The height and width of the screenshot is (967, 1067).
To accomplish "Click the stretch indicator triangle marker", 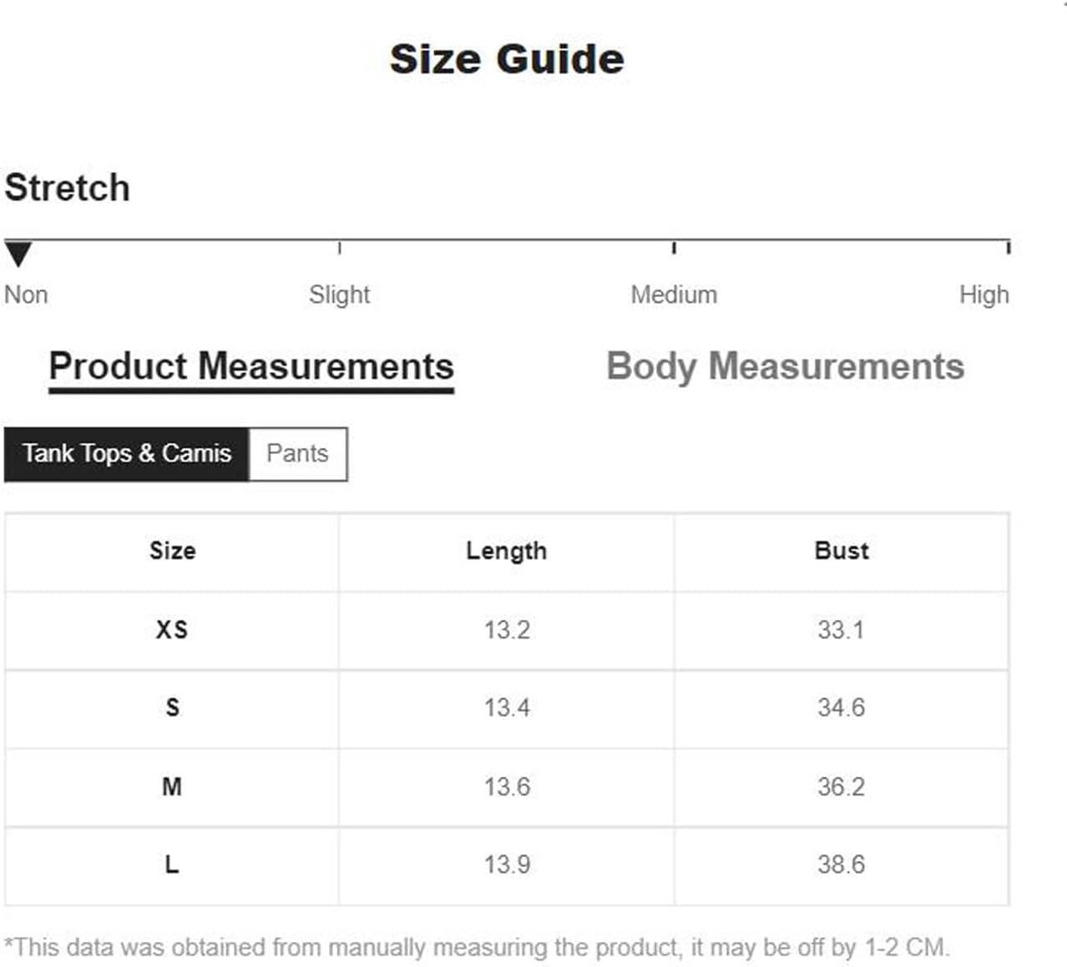I will 18,254.
